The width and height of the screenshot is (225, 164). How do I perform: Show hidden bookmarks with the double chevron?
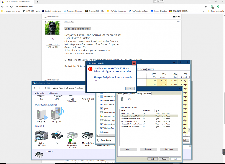pos(204,11)
